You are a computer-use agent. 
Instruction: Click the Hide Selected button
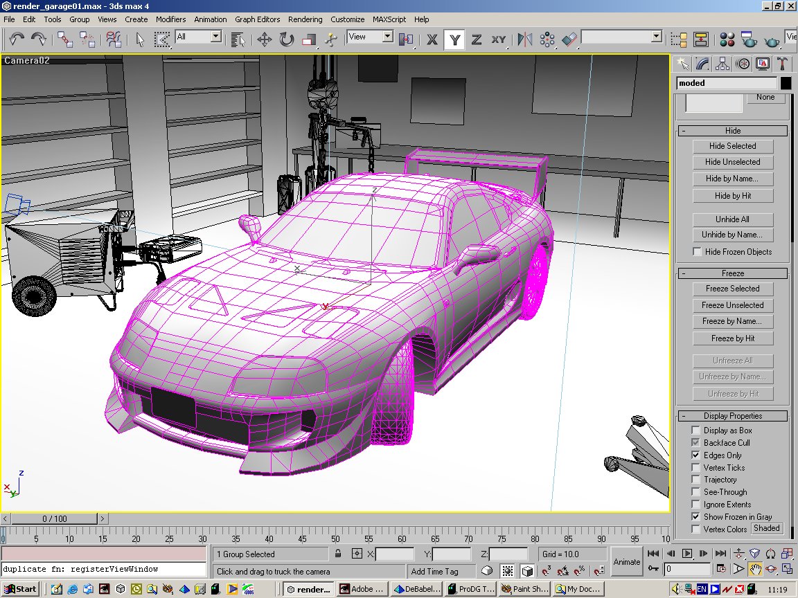click(732, 146)
